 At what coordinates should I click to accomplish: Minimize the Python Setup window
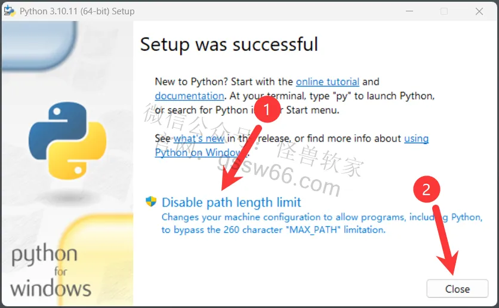click(409, 11)
